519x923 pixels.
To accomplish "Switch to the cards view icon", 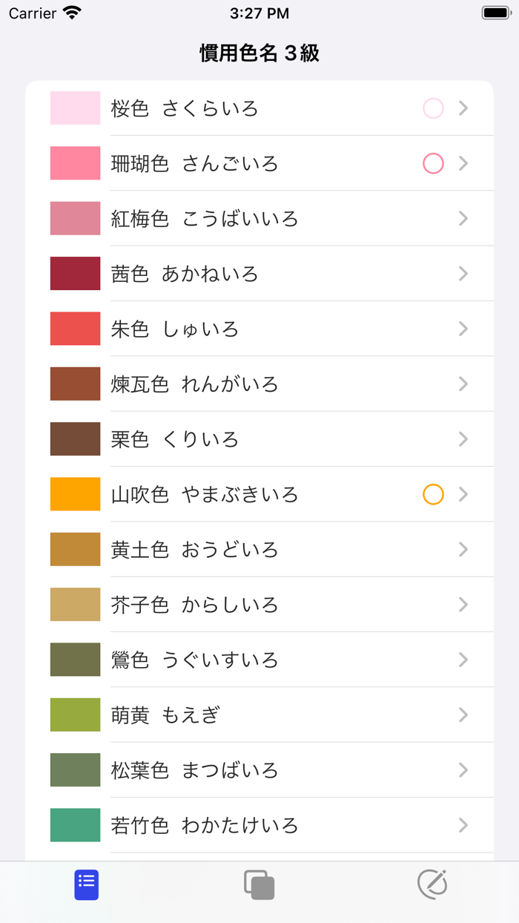I will point(259,884).
